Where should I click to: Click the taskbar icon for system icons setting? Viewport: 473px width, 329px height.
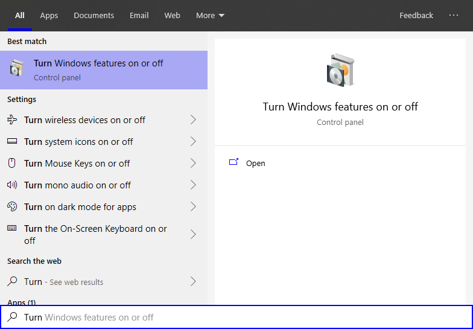tap(12, 141)
